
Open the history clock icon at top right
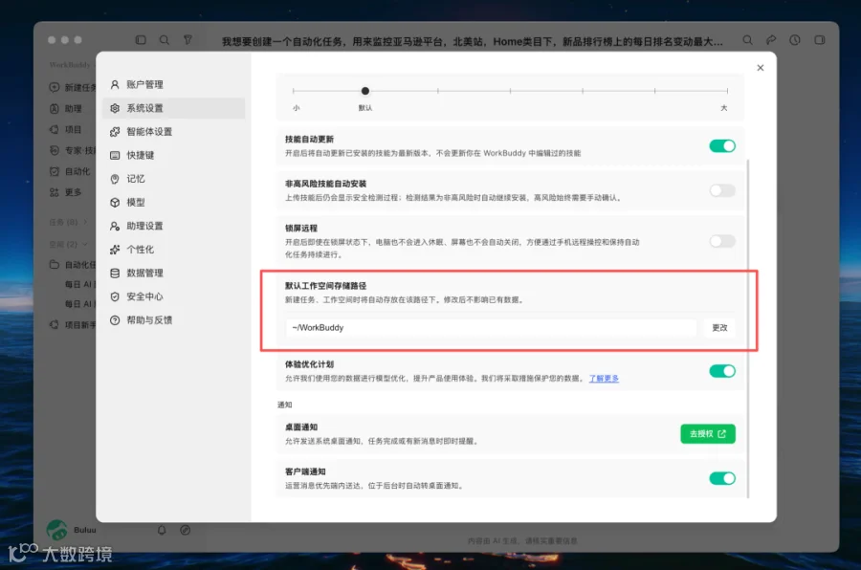coord(795,40)
